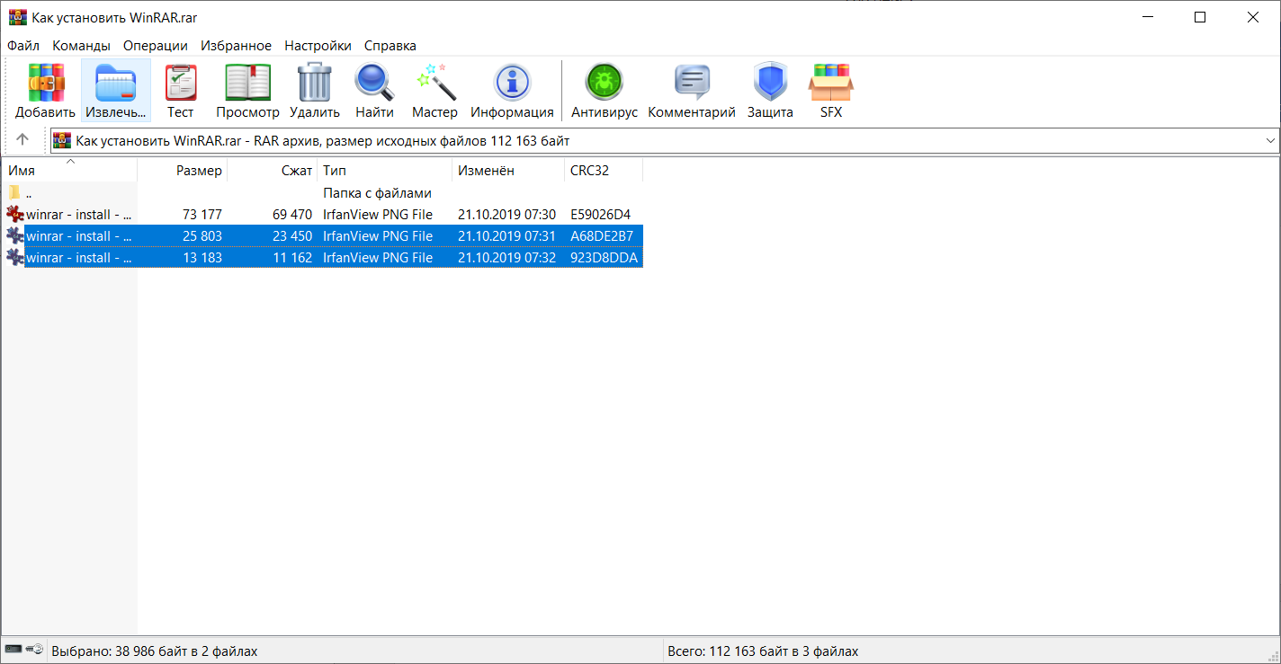Sort by the Изменён column header
The height and width of the screenshot is (664, 1281).
[x=508, y=170]
